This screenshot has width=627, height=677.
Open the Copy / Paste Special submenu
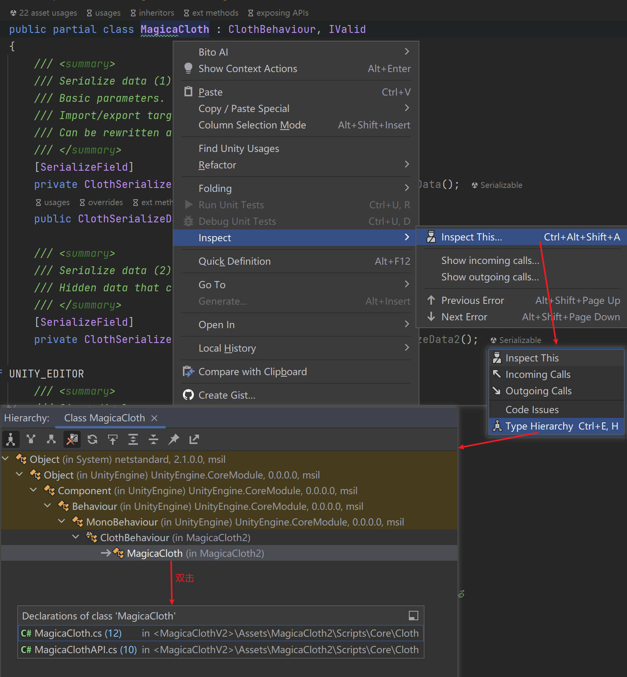pyautogui.click(x=296, y=108)
